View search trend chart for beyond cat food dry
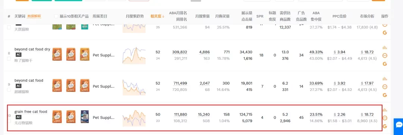 coord(134,55)
